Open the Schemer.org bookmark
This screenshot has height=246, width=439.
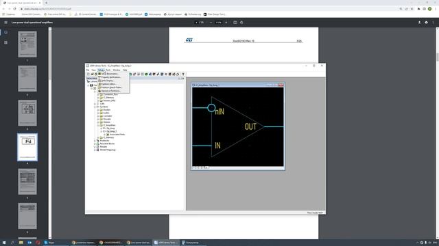[x=193, y=14]
